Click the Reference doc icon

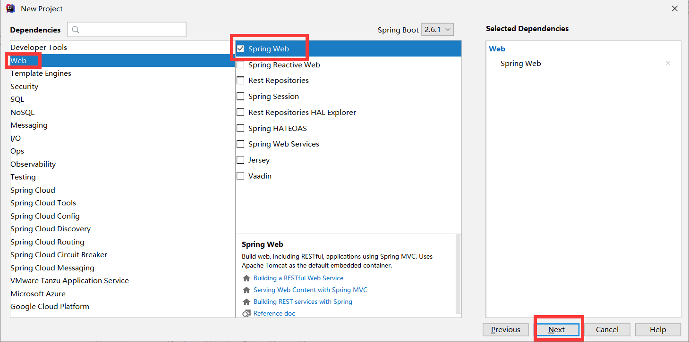246,314
